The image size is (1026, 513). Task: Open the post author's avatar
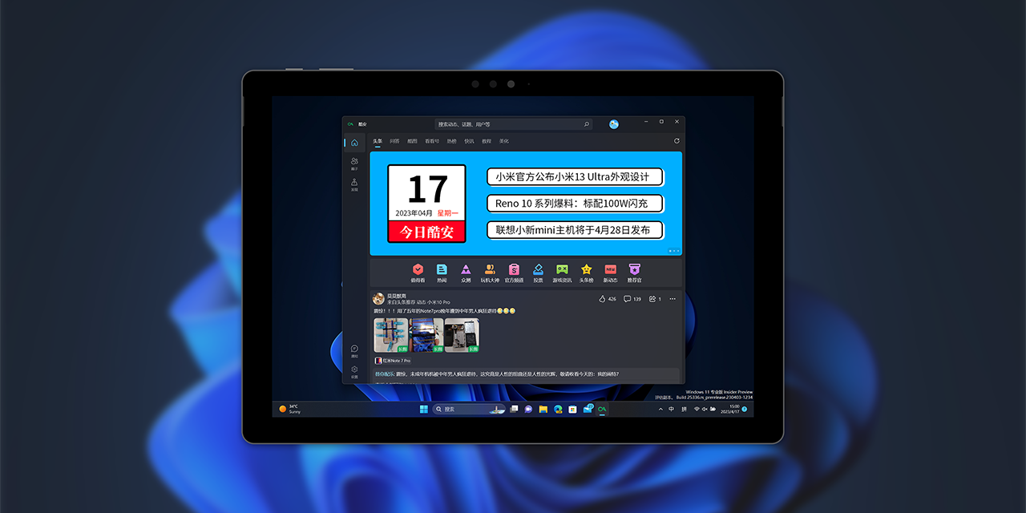coord(378,298)
